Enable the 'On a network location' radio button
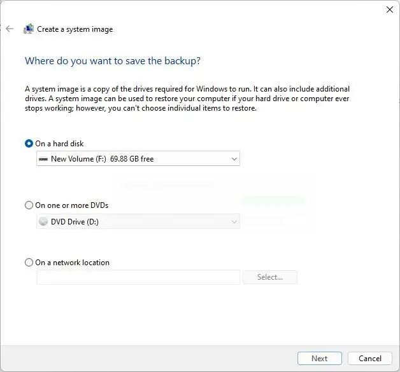The height and width of the screenshot is (372, 400). [x=29, y=263]
